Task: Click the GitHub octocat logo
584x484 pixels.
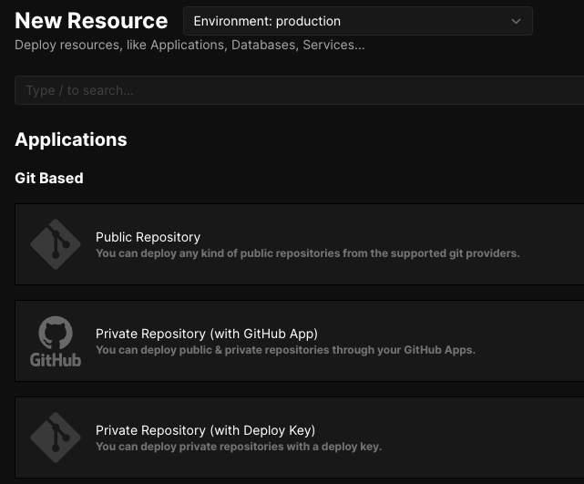Action: coord(56,332)
